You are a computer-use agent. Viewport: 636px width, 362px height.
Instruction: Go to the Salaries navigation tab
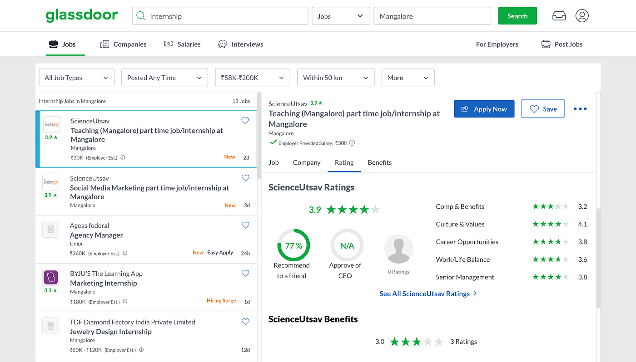coord(182,44)
